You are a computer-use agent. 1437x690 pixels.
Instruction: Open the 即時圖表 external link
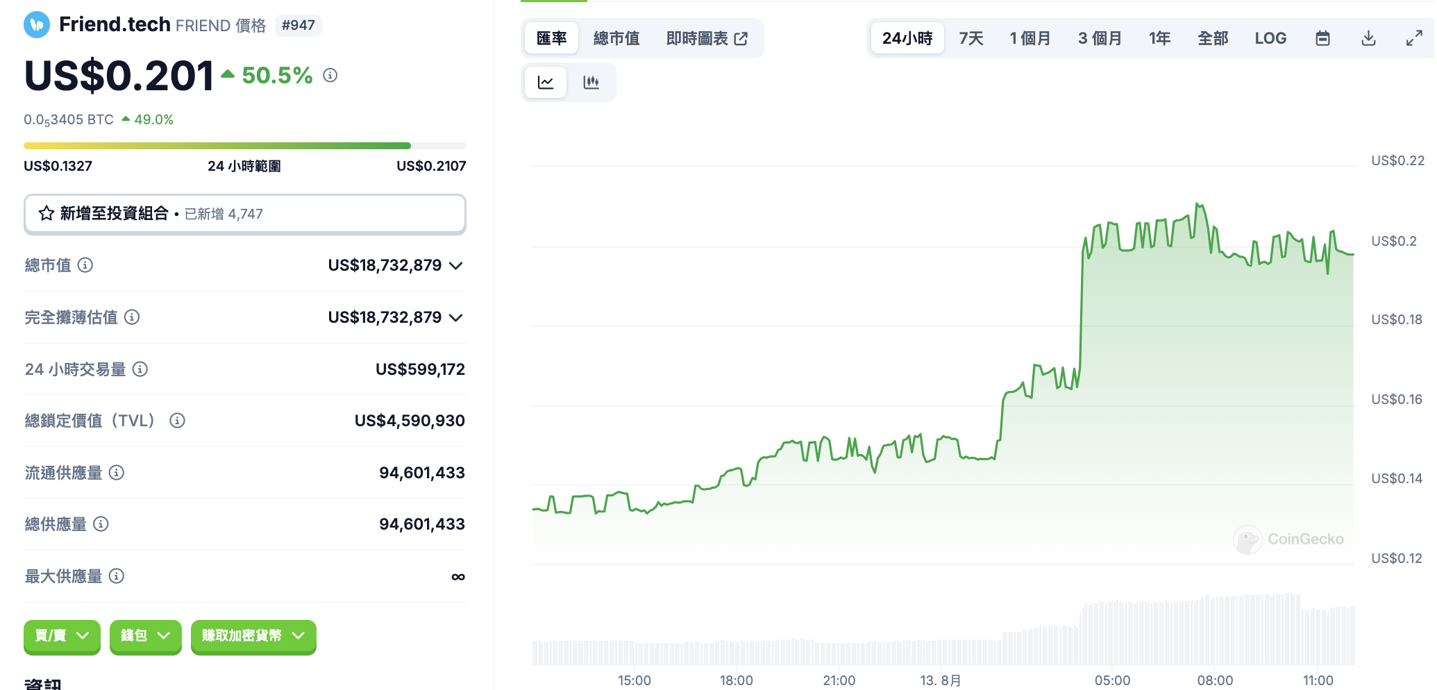707,38
